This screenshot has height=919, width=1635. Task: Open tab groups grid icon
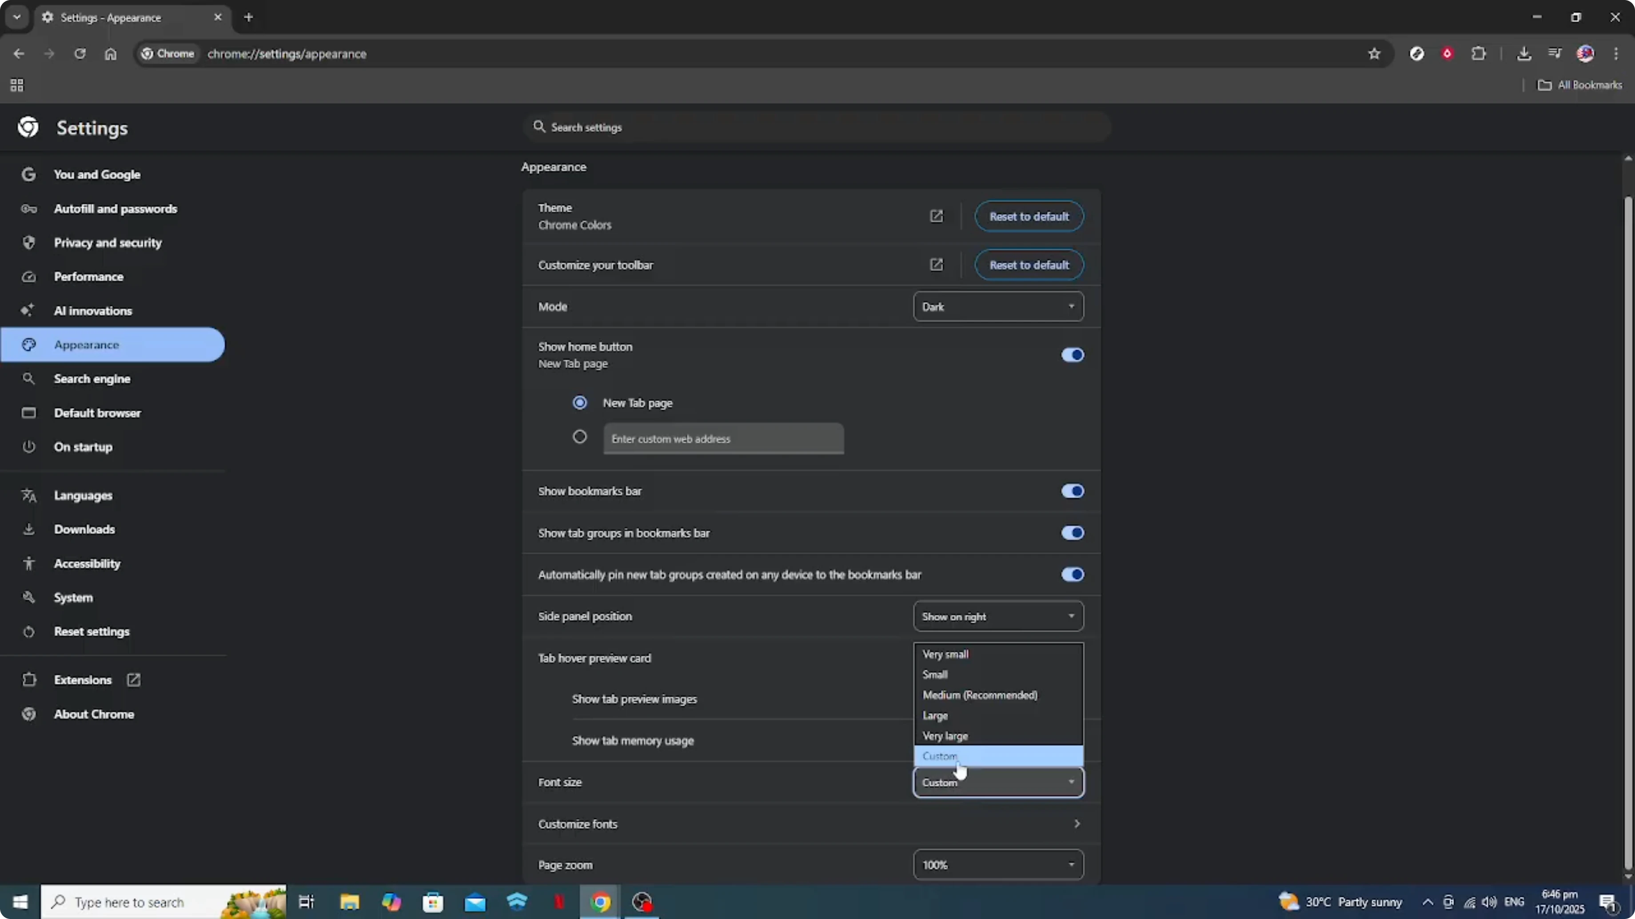tap(17, 85)
